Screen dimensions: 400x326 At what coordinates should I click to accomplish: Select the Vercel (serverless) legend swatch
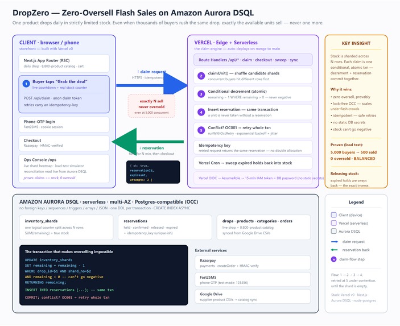click(333, 223)
